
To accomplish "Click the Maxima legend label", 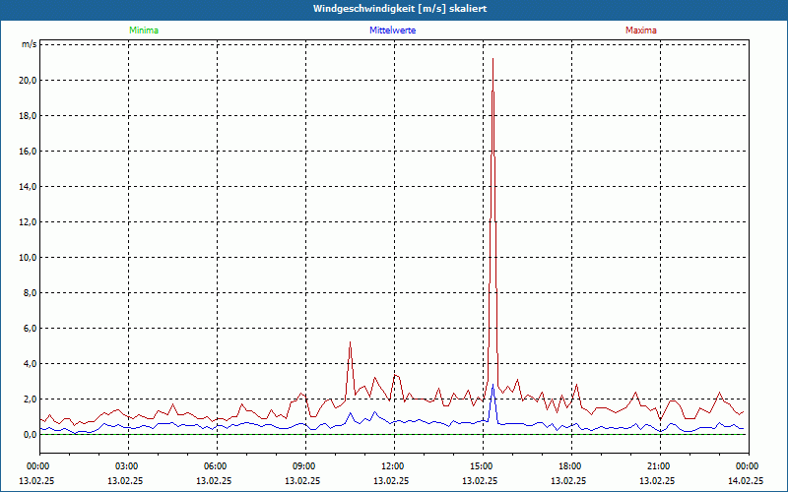I will [641, 31].
